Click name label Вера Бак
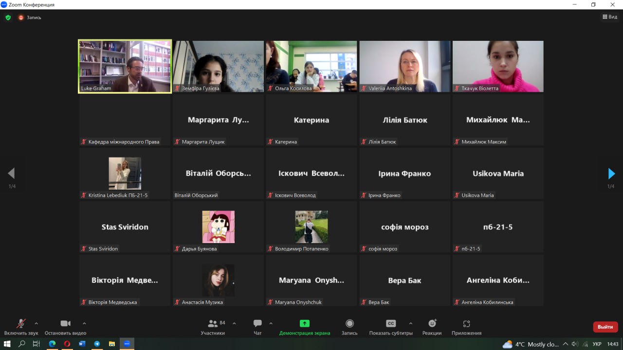Image resolution: width=623 pixels, height=350 pixels. pyautogui.click(x=379, y=302)
